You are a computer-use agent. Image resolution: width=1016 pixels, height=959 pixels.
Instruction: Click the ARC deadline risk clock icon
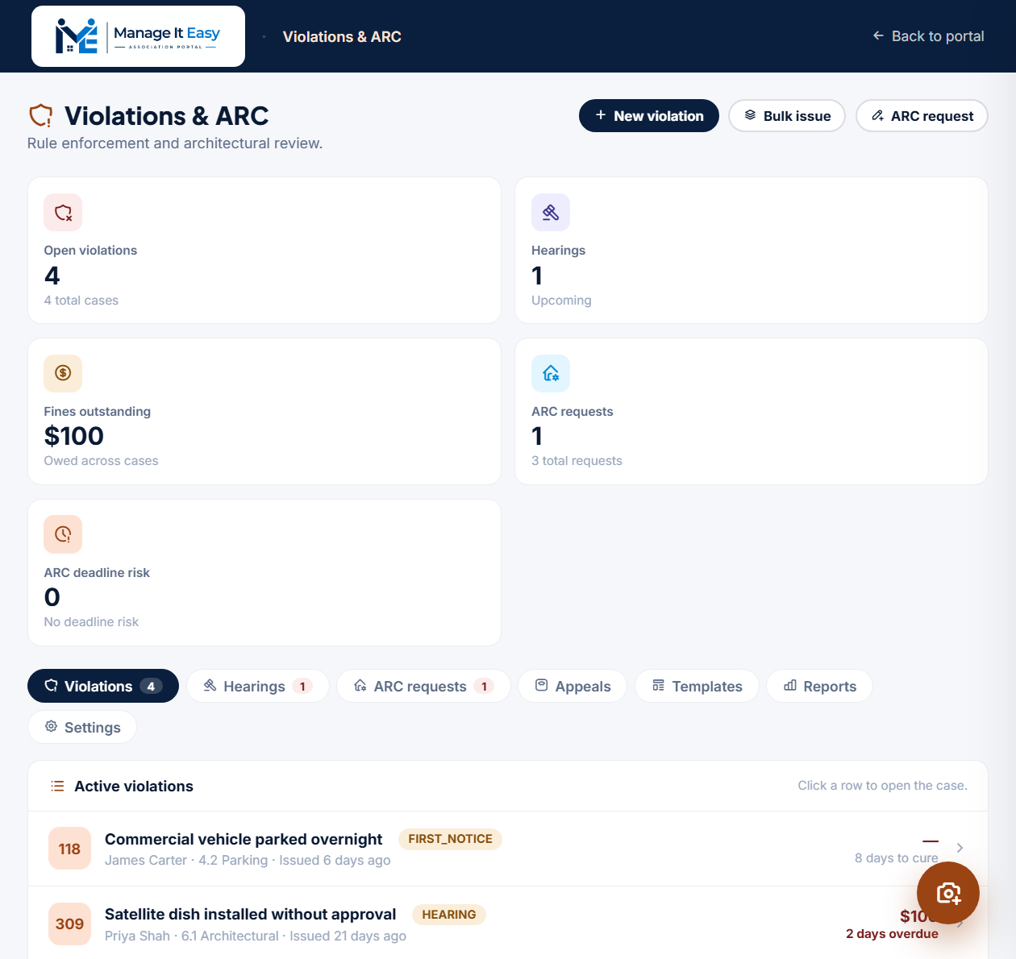click(63, 534)
